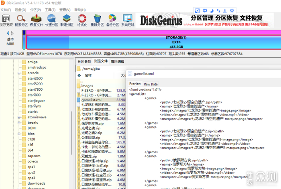Expand the atomiswave folder node

coord(19,117)
